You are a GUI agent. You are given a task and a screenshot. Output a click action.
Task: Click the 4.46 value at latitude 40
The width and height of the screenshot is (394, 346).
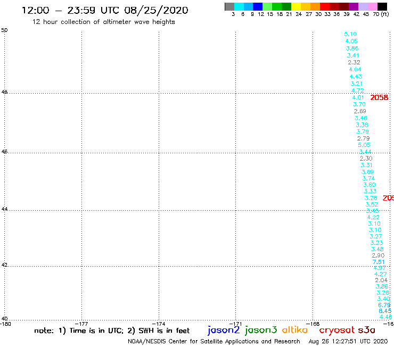[x=385, y=317]
